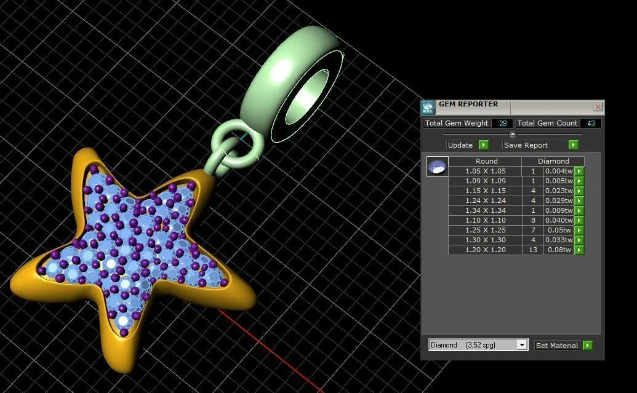
Task: Click the 0.005tw weight cell
Action: pyautogui.click(x=559, y=181)
